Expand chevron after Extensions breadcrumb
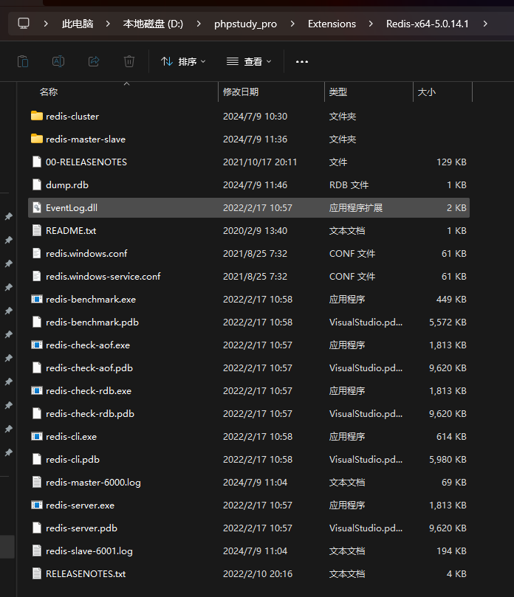 tap(371, 24)
